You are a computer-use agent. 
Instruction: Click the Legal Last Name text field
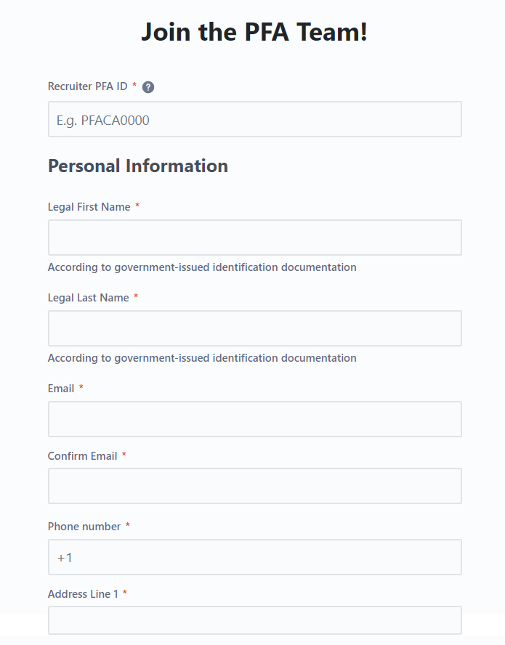(254, 328)
